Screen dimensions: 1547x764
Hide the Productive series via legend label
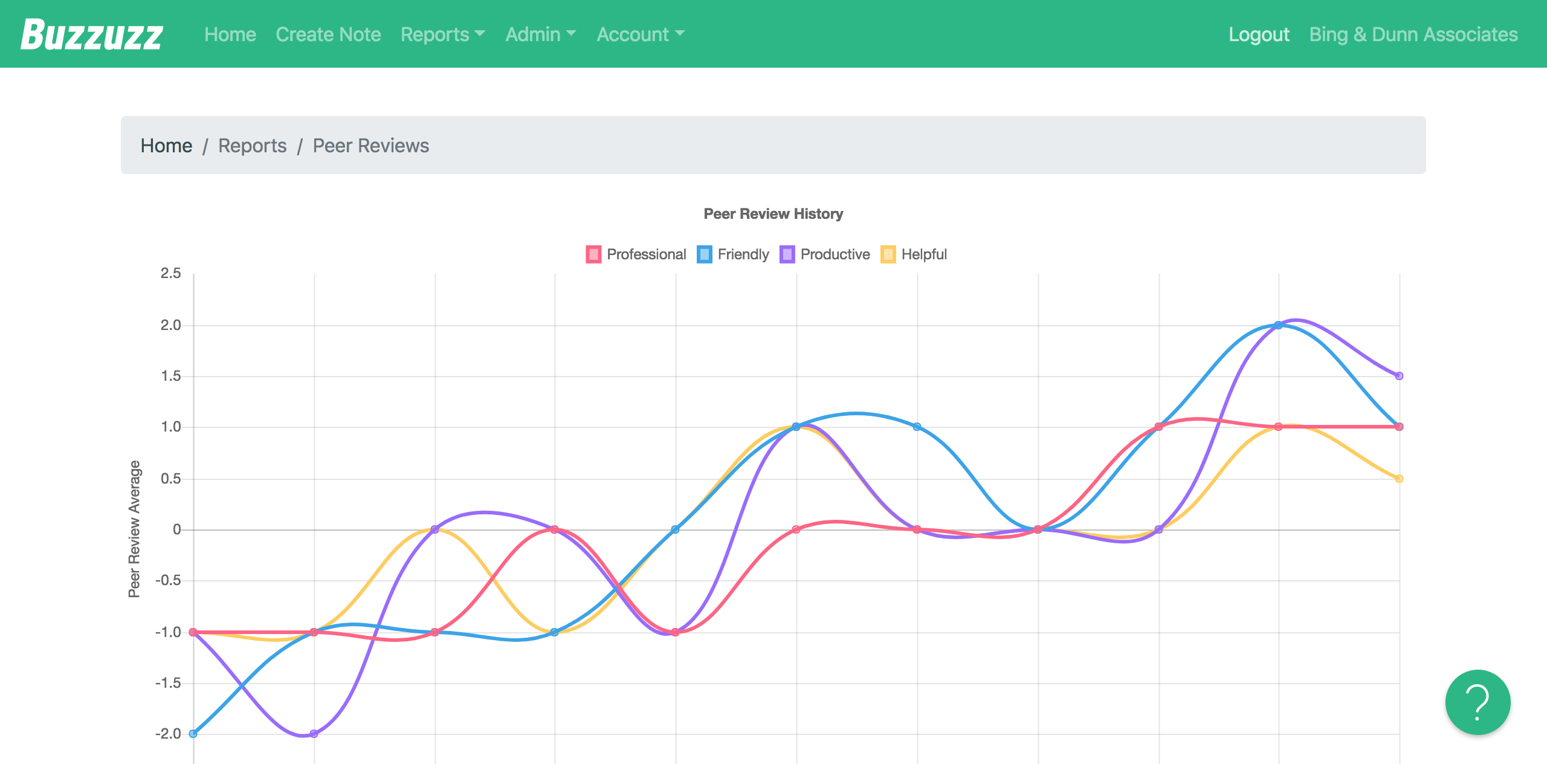click(x=835, y=254)
